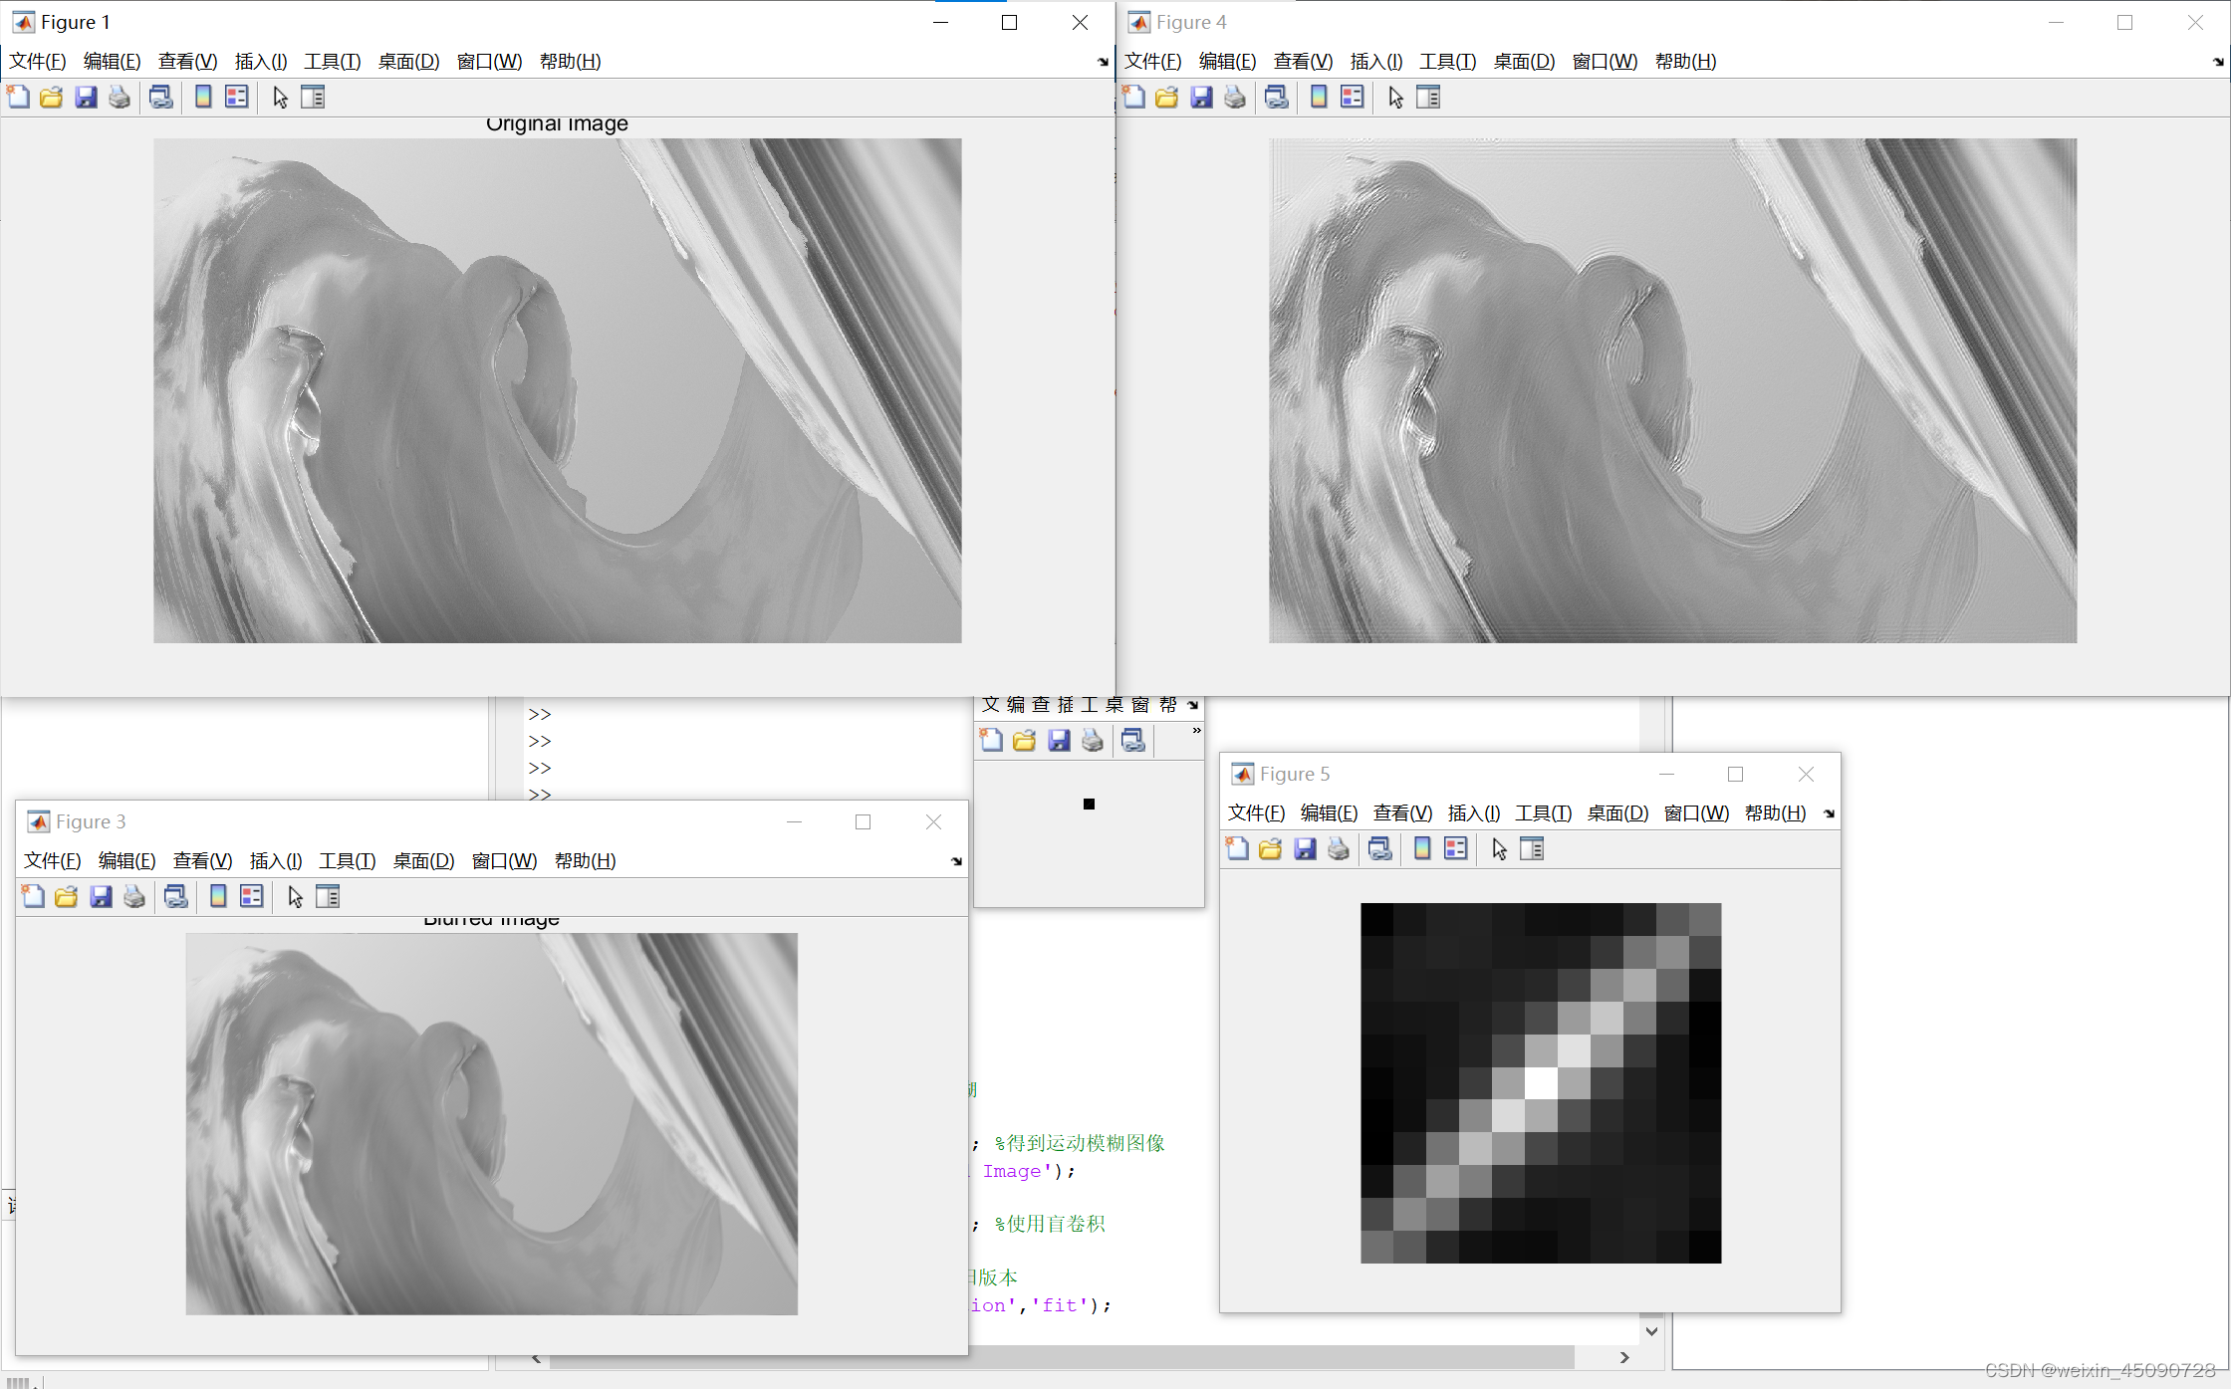Click the dock arrow in Figure 5 menu bar
Image resolution: width=2231 pixels, height=1389 pixels.
[1829, 813]
